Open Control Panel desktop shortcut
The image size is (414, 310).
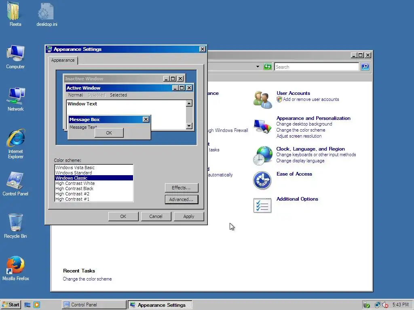15,180
